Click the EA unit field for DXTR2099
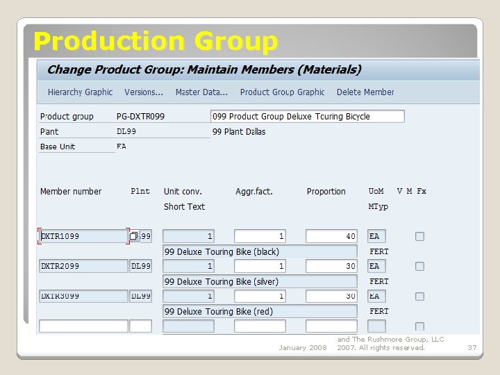The height and width of the screenshot is (375, 500). (x=376, y=266)
